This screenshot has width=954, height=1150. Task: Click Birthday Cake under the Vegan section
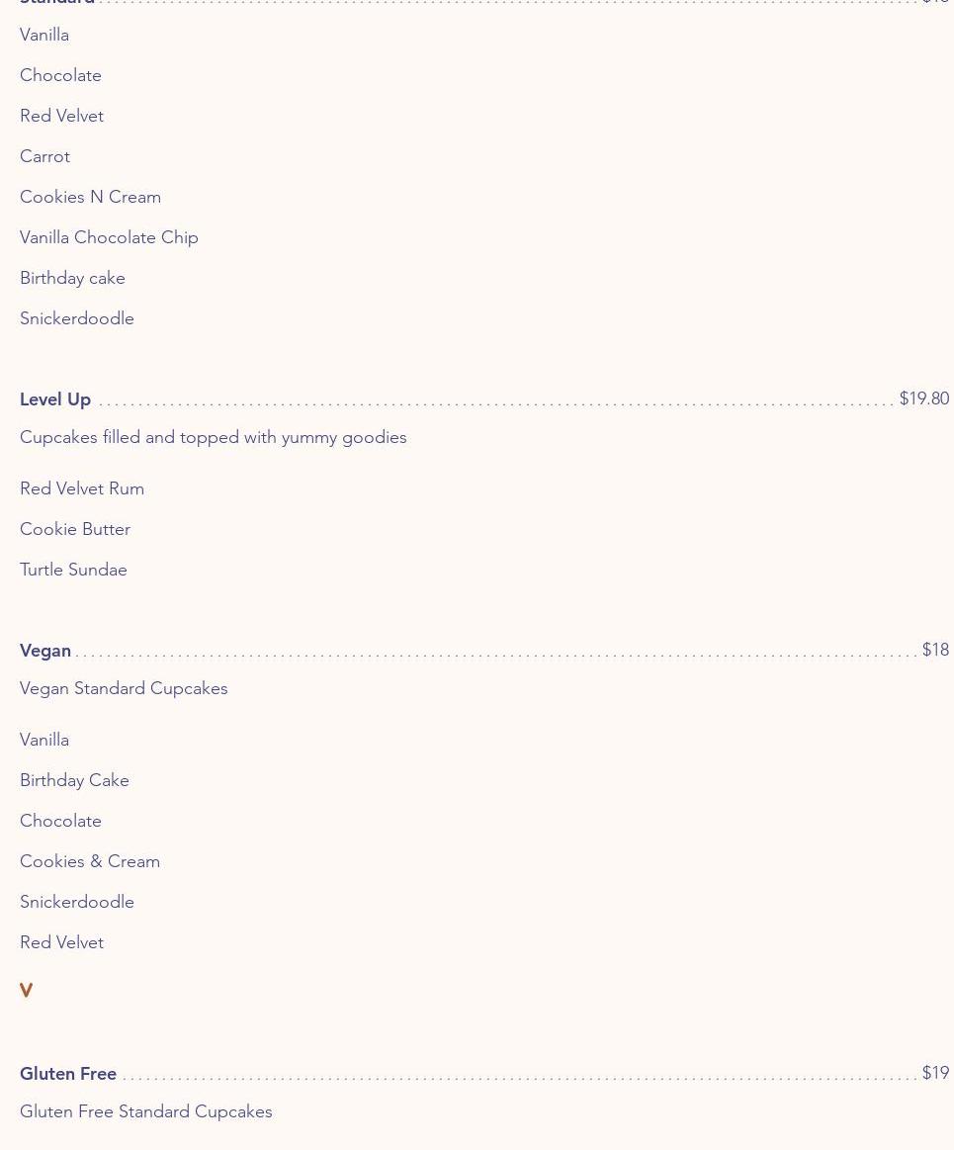[x=74, y=780]
